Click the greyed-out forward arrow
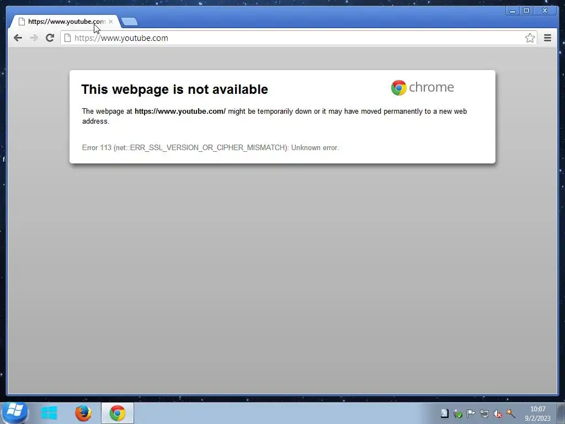 34,38
